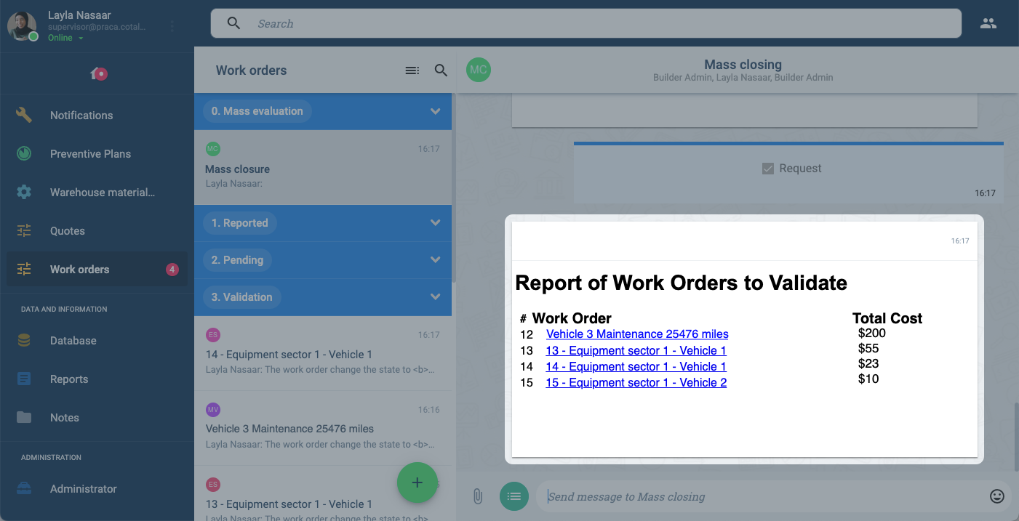Click the MC avatar of Mass closing chat
Screen dimensions: 1019x521
478,70
